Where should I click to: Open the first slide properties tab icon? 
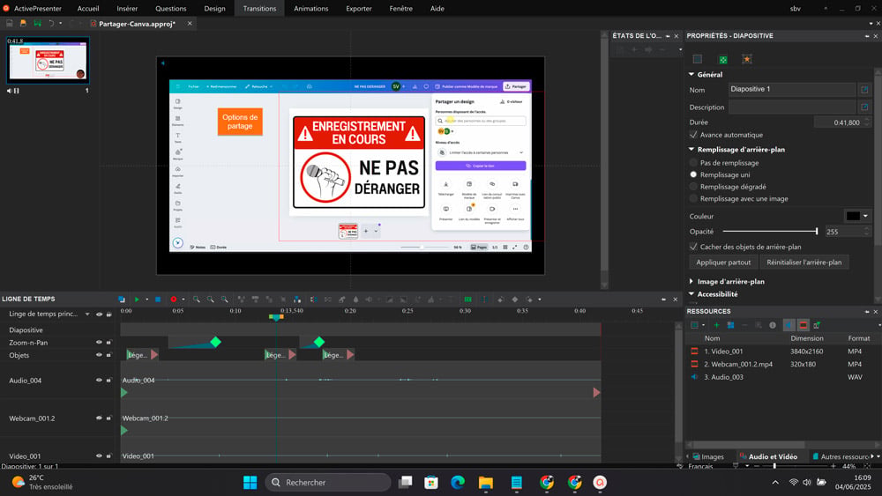[698, 59]
